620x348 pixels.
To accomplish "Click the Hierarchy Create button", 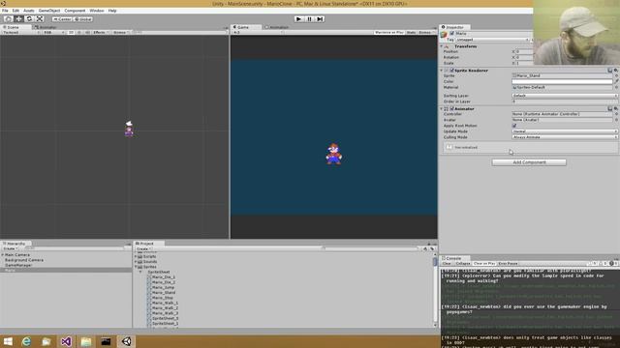I will click(11, 249).
